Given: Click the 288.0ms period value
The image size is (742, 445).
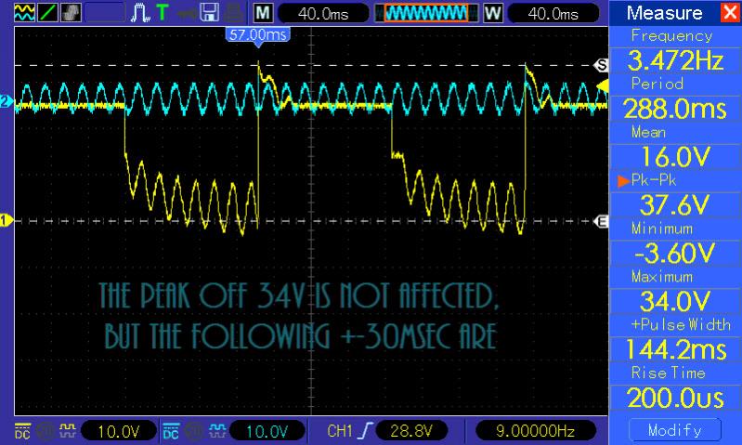Looking at the screenshot, I should pos(675,109).
